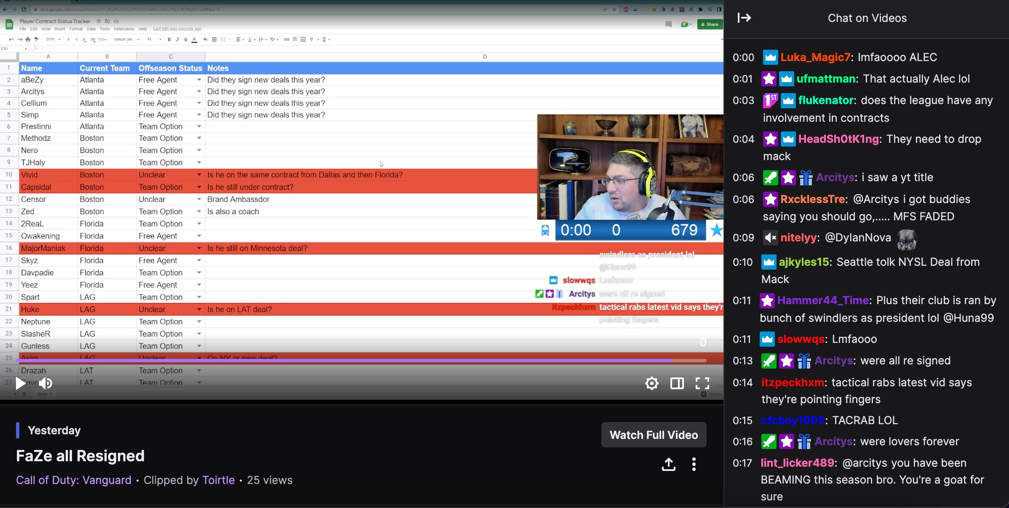
Task: Open the fill color bucket
Action: coord(206,40)
